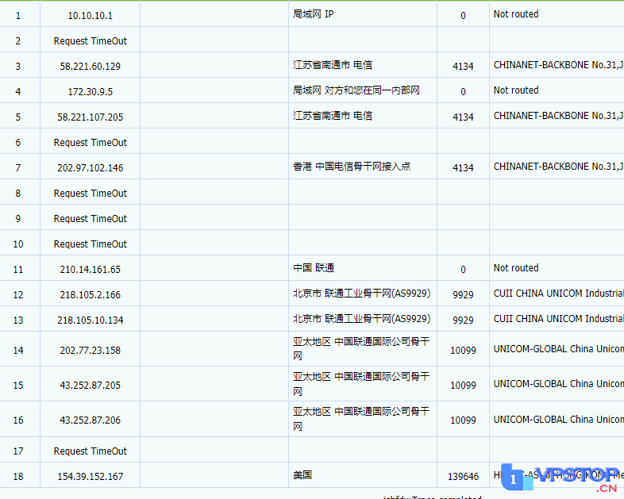
Task: Select destination IP 154.39.152.167
Action: 90,477
